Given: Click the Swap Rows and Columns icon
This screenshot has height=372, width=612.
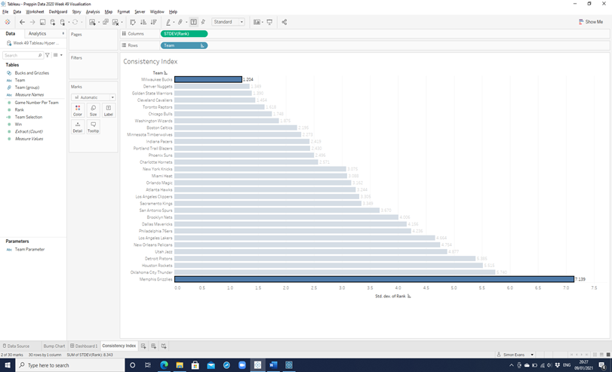Looking at the screenshot, I should (133, 22).
